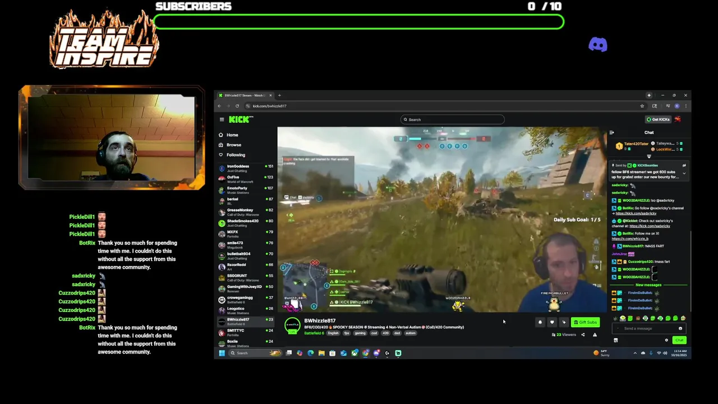Open GamingWithJoeyXD channel in sidebar
Image resolution: width=718 pixels, height=404 pixels.
pos(246,288)
